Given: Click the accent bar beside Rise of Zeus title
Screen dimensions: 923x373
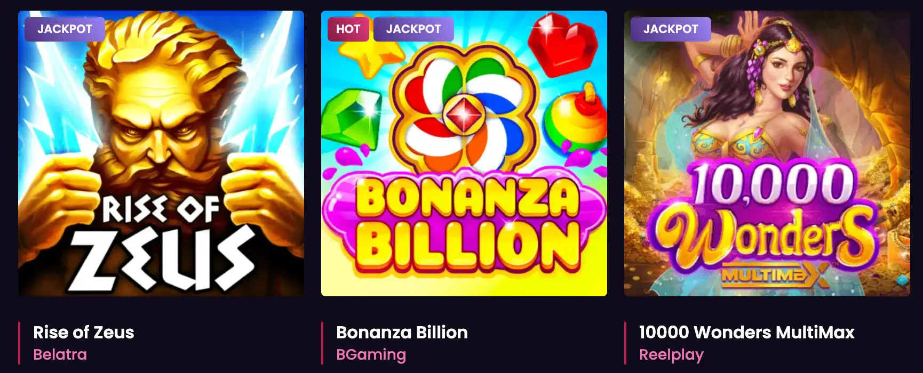Looking at the screenshot, I should coord(19,343).
